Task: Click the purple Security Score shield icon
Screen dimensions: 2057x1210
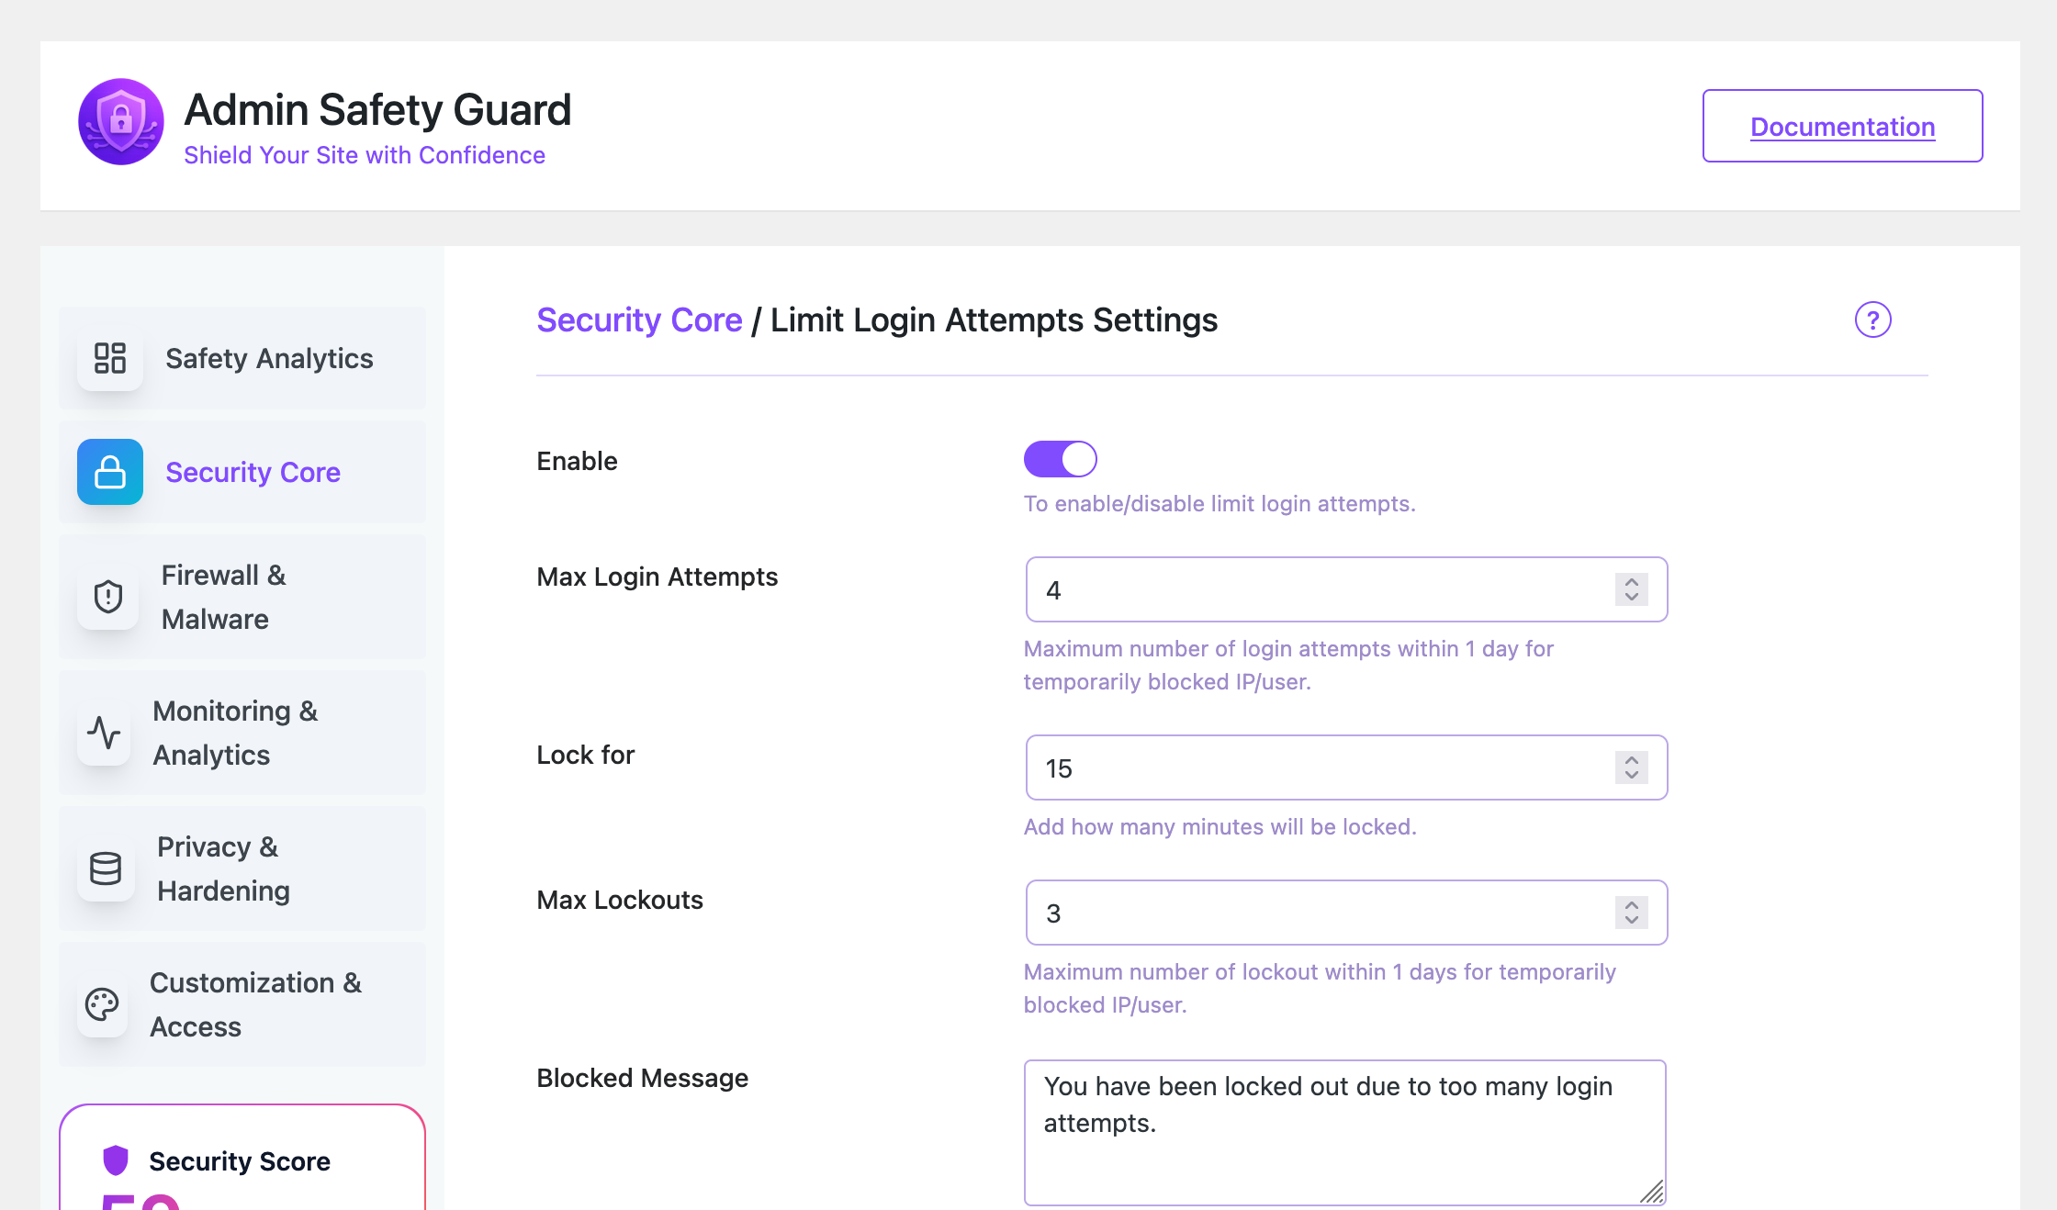Action: [116, 1160]
